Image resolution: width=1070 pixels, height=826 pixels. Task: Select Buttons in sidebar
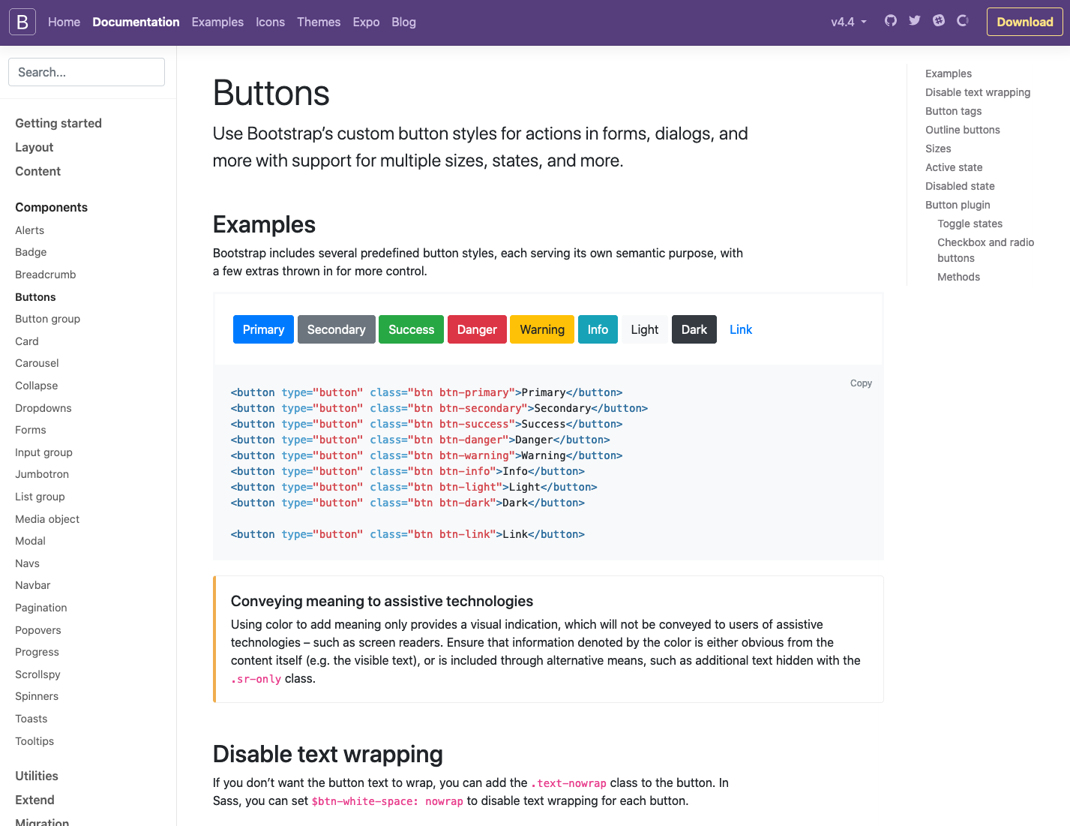[x=36, y=297]
